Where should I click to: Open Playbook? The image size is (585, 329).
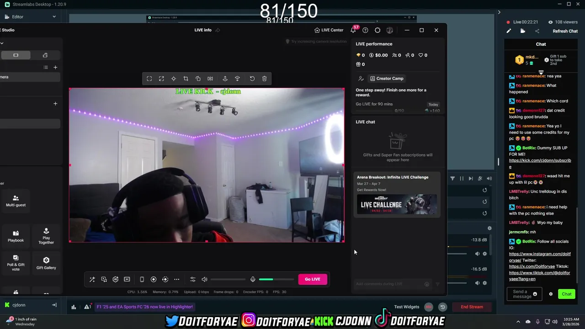pos(16,236)
